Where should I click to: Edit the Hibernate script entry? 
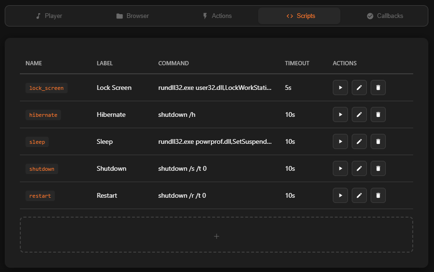point(359,114)
